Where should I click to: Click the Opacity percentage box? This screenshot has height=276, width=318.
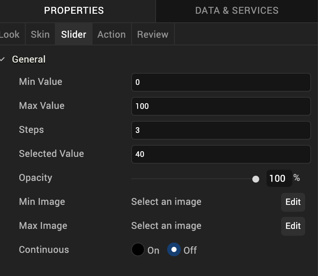point(279,178)
